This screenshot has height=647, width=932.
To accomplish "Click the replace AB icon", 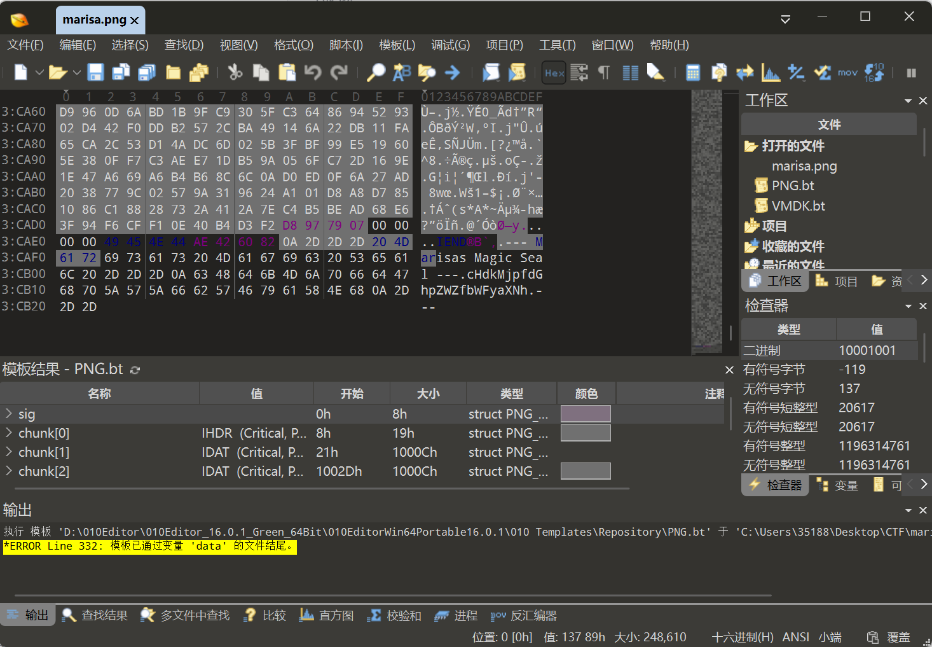I will 402,73.
